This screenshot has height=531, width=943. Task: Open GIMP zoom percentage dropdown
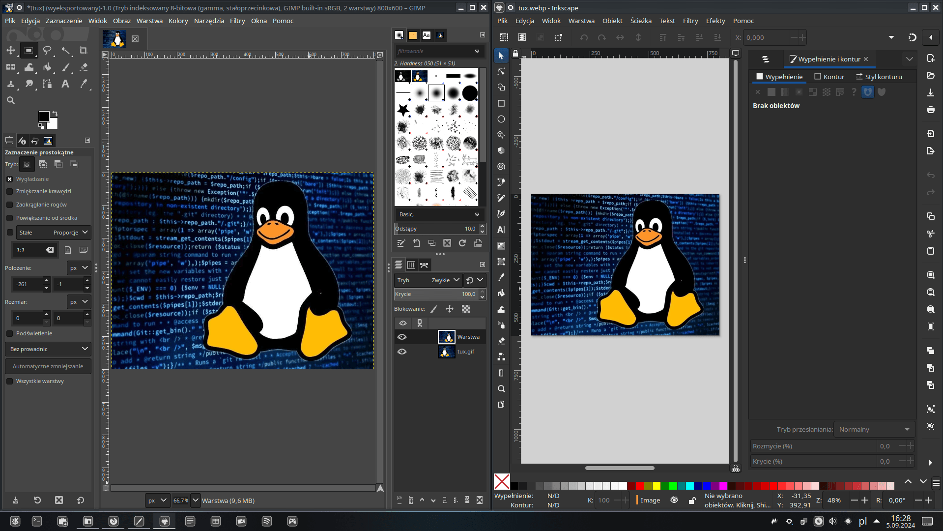coord(196,501)
